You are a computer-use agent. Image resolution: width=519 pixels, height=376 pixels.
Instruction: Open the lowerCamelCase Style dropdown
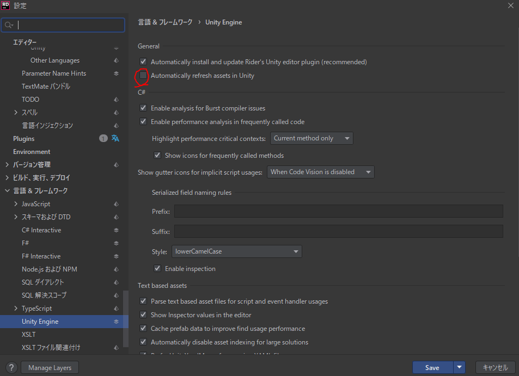(x=236, y=251)
